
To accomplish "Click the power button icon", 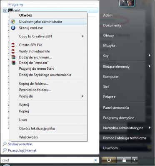I will pos(109,160).
